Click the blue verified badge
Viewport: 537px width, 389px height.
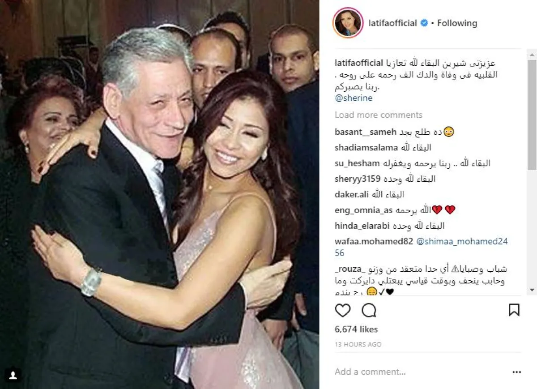coord(424,23)
